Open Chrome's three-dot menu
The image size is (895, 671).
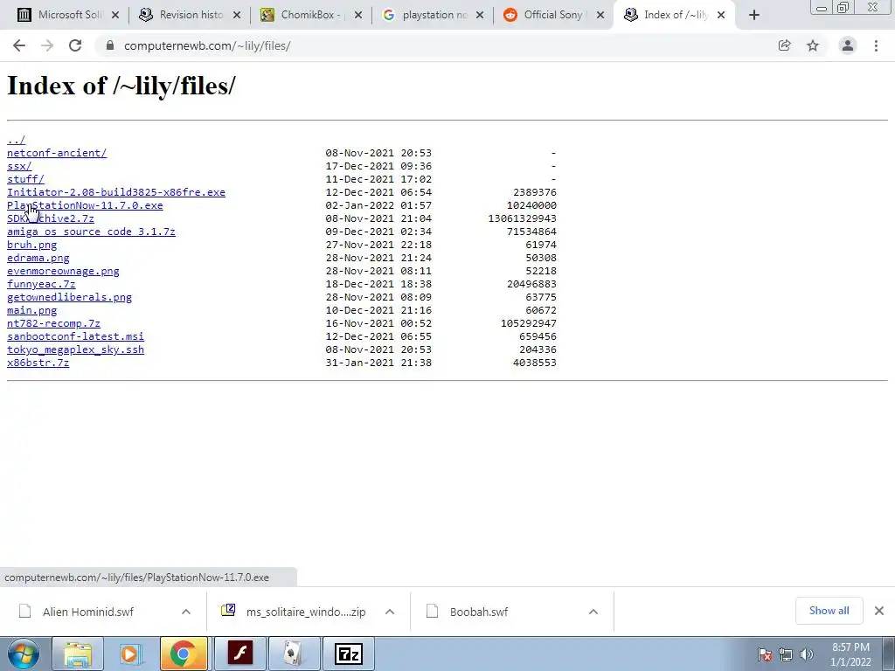[x=876, y=45]
